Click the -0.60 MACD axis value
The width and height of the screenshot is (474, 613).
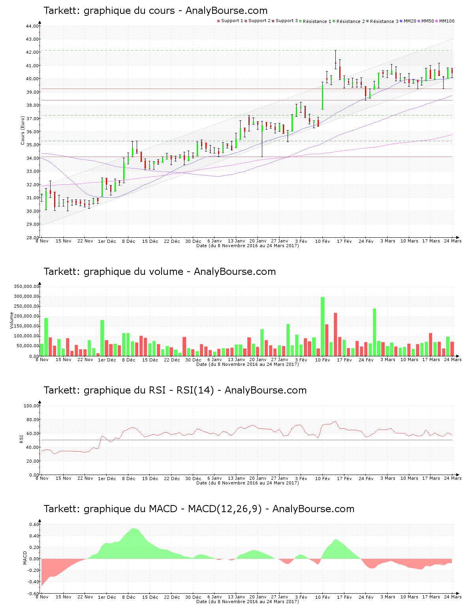[x=33, y=593]
